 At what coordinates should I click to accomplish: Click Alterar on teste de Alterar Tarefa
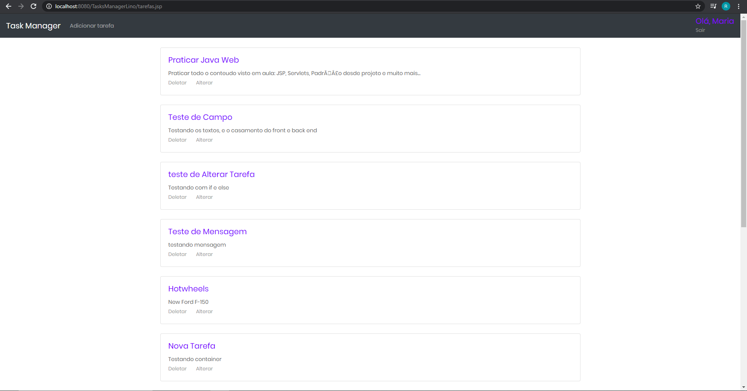click(204, 197)
